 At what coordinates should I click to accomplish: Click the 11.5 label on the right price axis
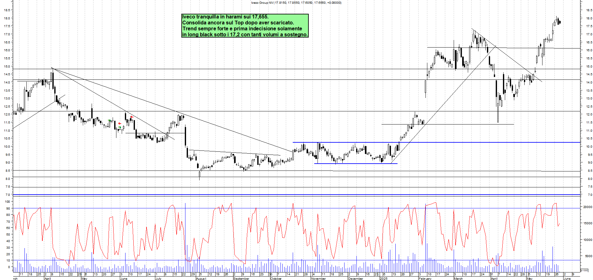589,123
